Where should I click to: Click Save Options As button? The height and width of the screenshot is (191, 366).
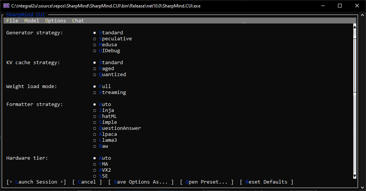click(141, 182)
